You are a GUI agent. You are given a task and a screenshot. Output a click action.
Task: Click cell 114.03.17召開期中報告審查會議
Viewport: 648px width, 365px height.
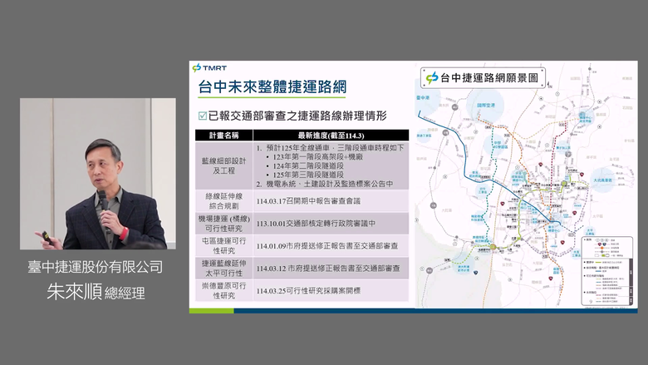308,201
